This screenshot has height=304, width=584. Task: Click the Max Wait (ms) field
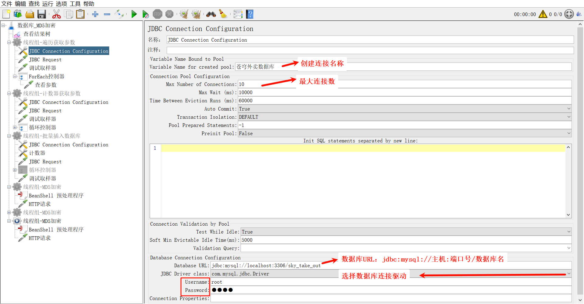click(x=405, y=92)
